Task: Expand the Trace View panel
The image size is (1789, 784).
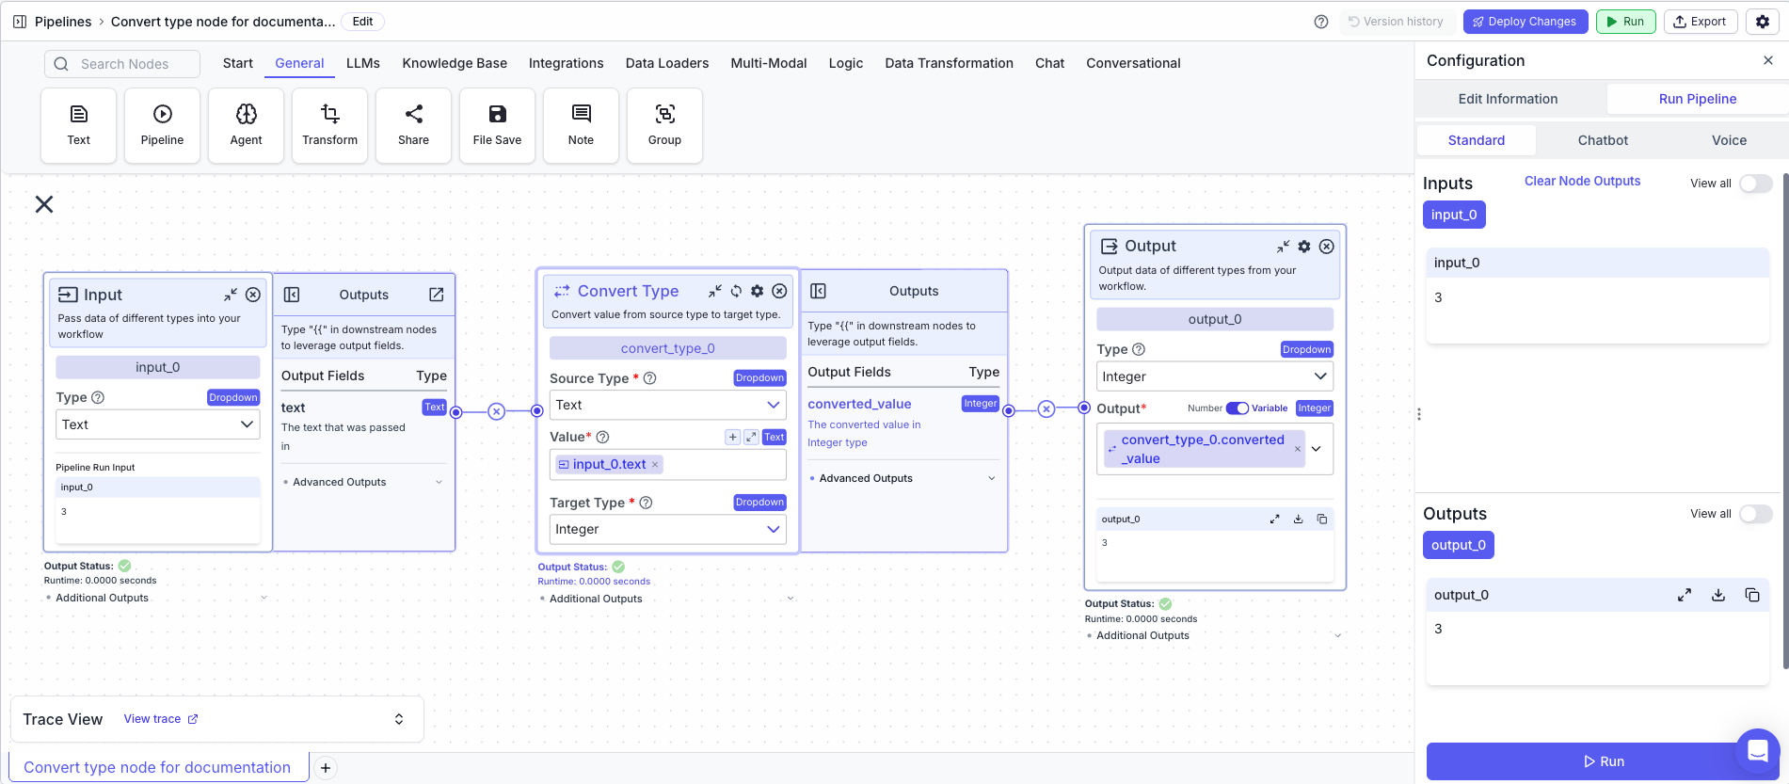Action: [x=399, y=719]
